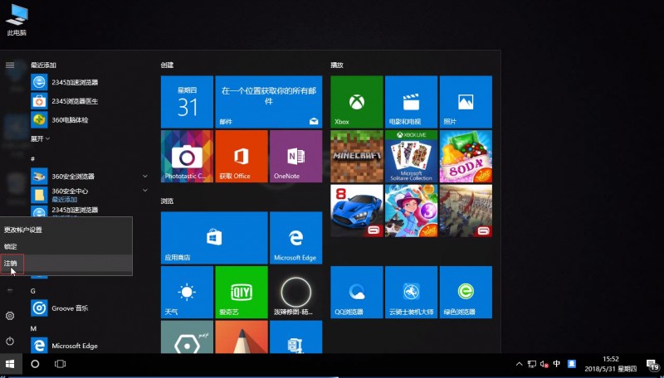Click the 播放 group header
The height and width of the screenshot is (378, 664).
click(337, 65)
